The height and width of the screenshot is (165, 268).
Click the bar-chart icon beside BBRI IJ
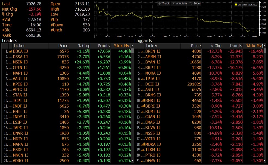coord(143,106)
